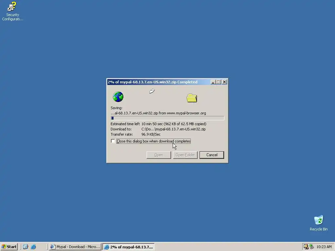The image size is (335, 251).
Task: Click the globe icon in download dialog
Action: 118,97
